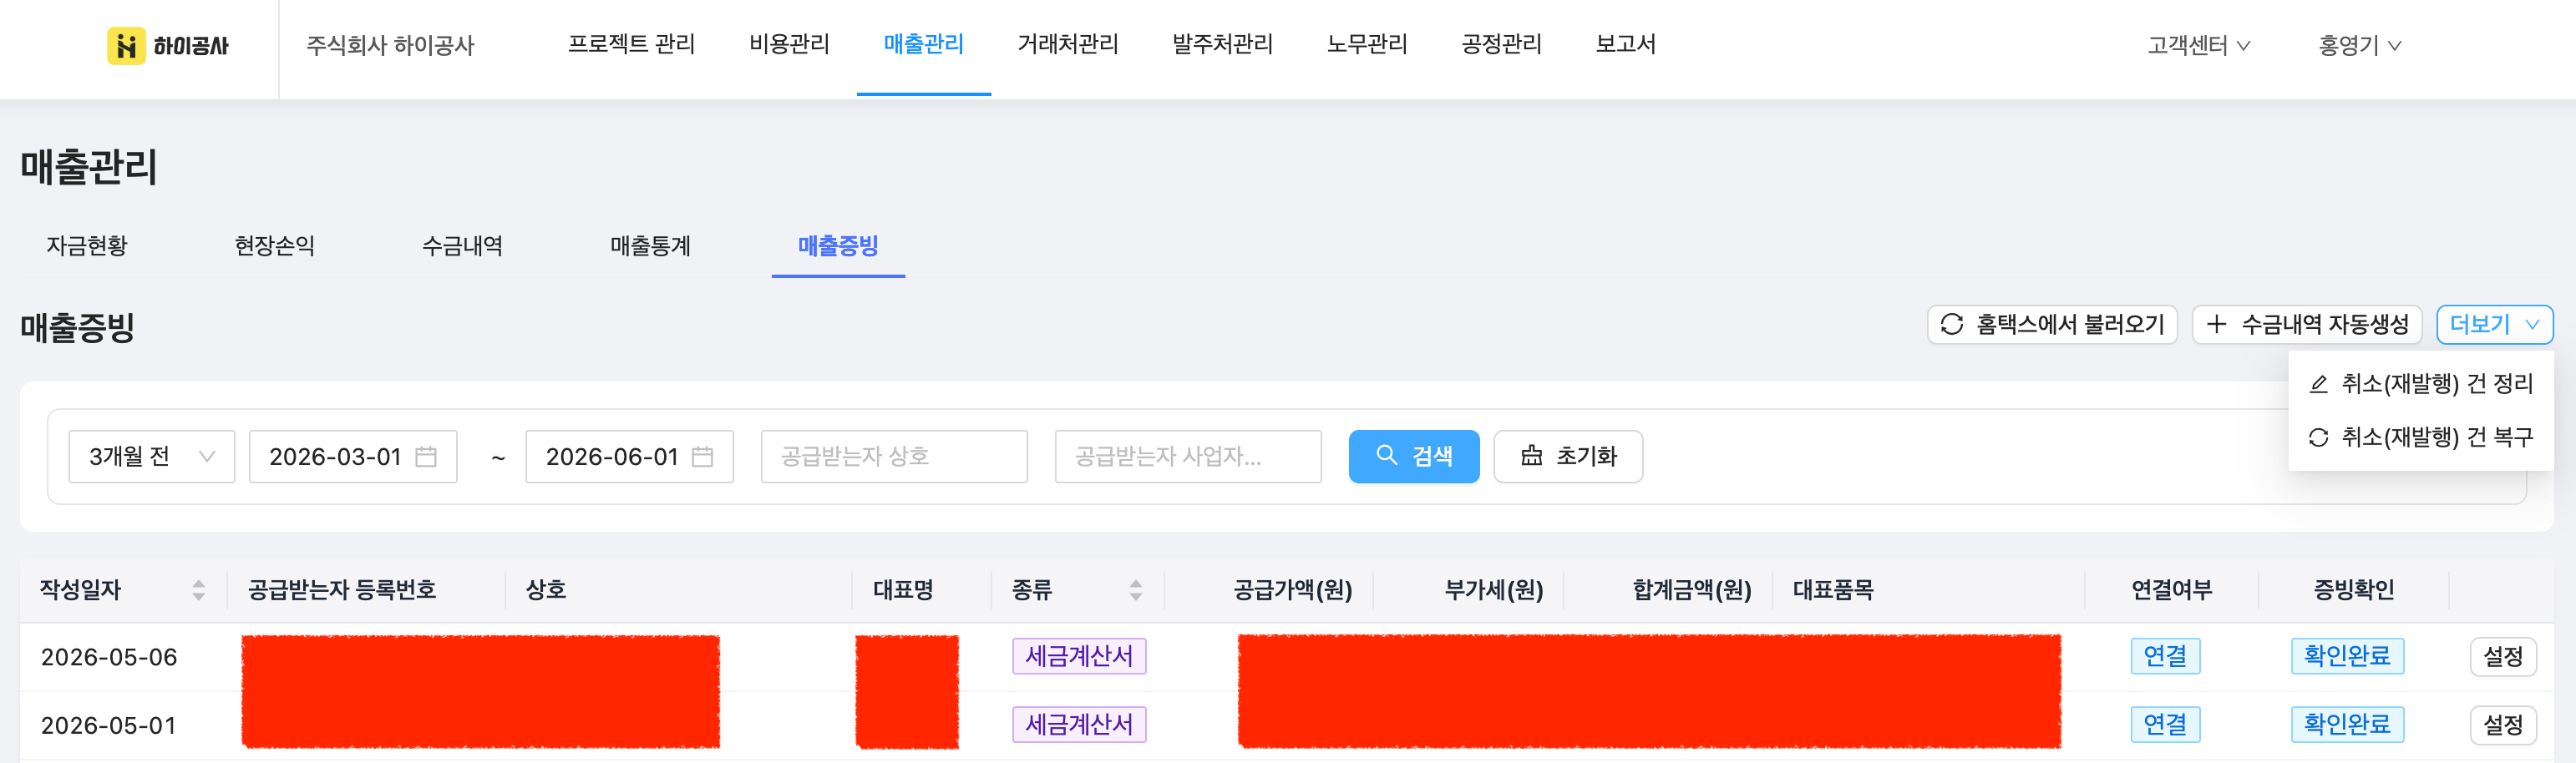Screen dimensions: 2576x763
Task: Open the 3개월 전 period dropdown
Action: [x=151, y=457]
